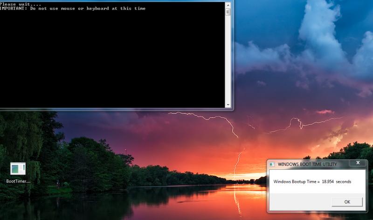Click the 'Please wait....' console line
The image size is (373, 220).
coord(20,4)
